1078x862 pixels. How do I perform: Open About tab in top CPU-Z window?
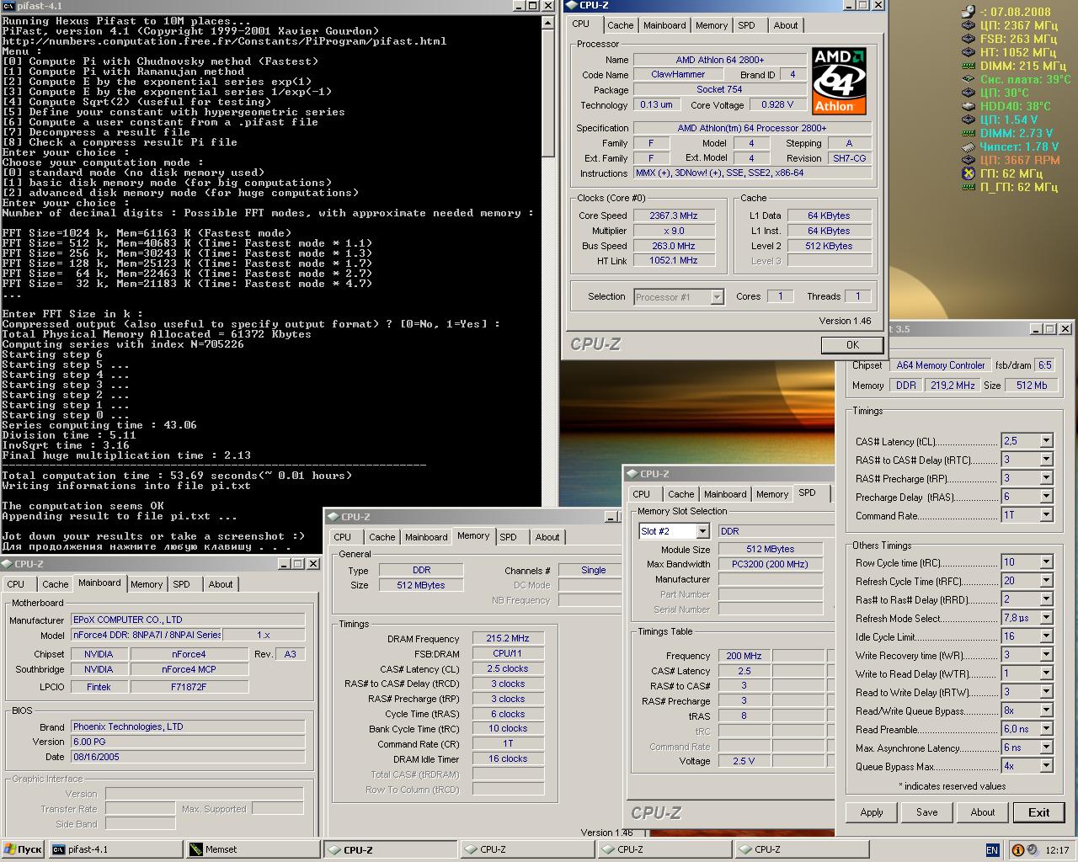(786, 25)
